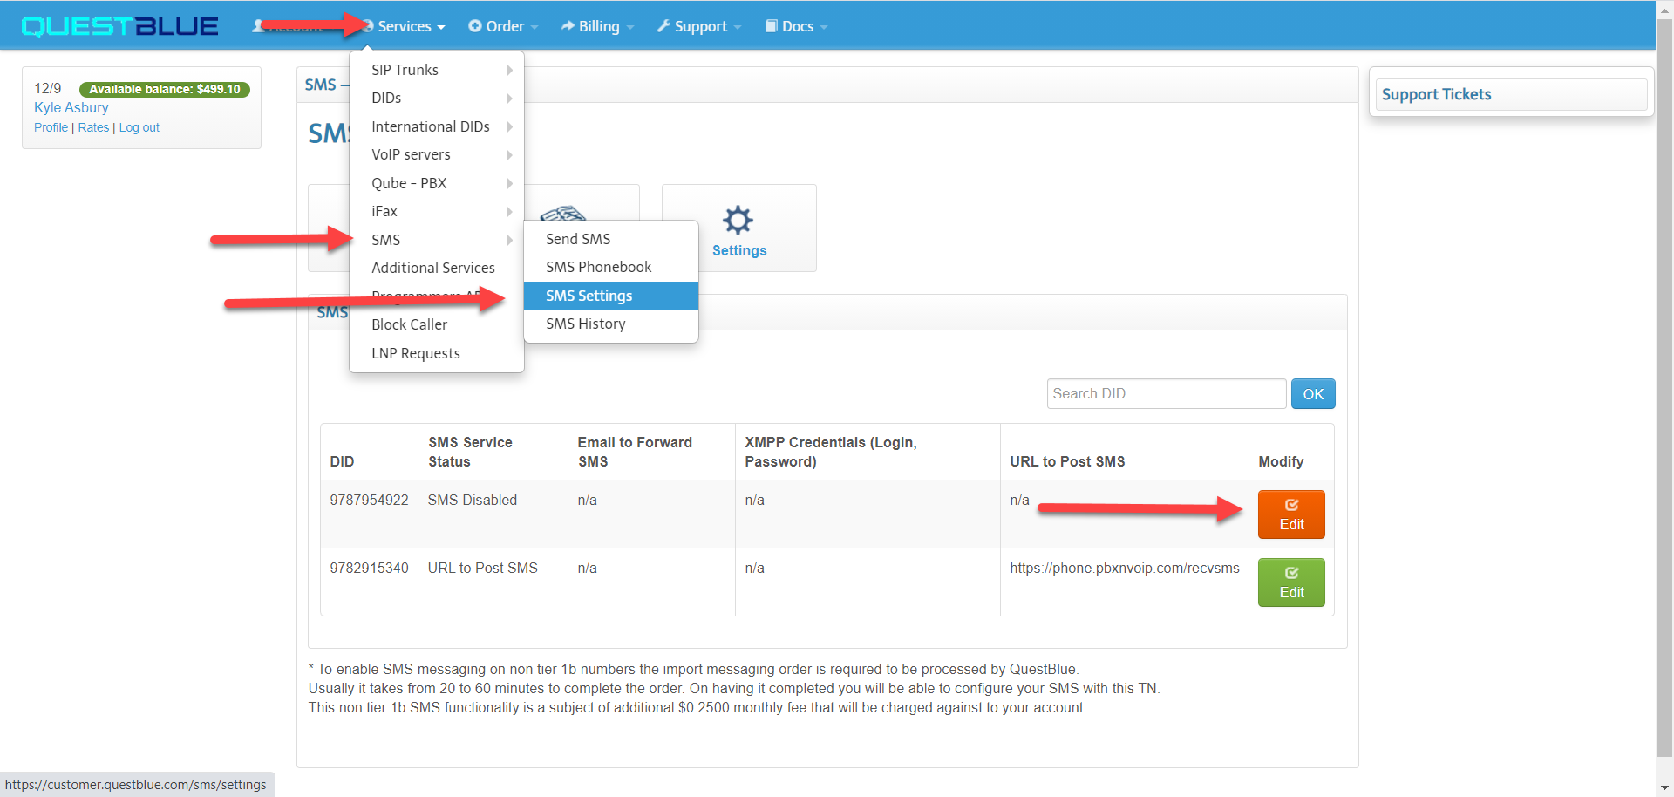The width and height of the screenshot is (1674, 797).
Task: Open the Rates link
Action: click(x=93, y=127)
